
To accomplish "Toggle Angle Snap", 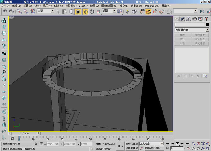I will 149,12.
